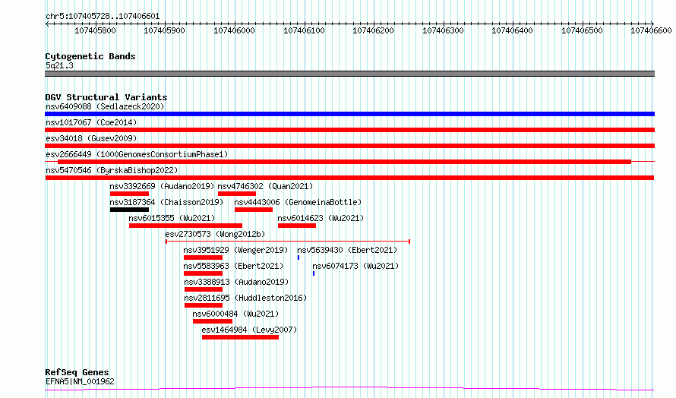Click the RefSeq Genes track title
Screen dimensions: 676x398
(x=77, y=372)
